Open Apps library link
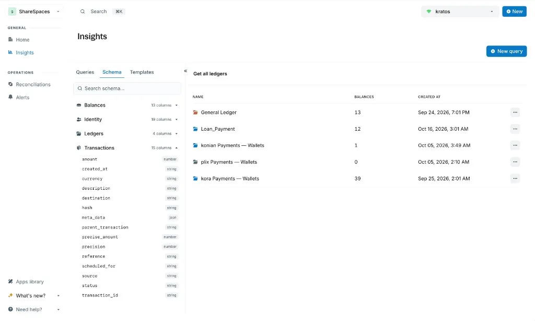The height and width of the screenshot is (321, 535). (30, 282)
